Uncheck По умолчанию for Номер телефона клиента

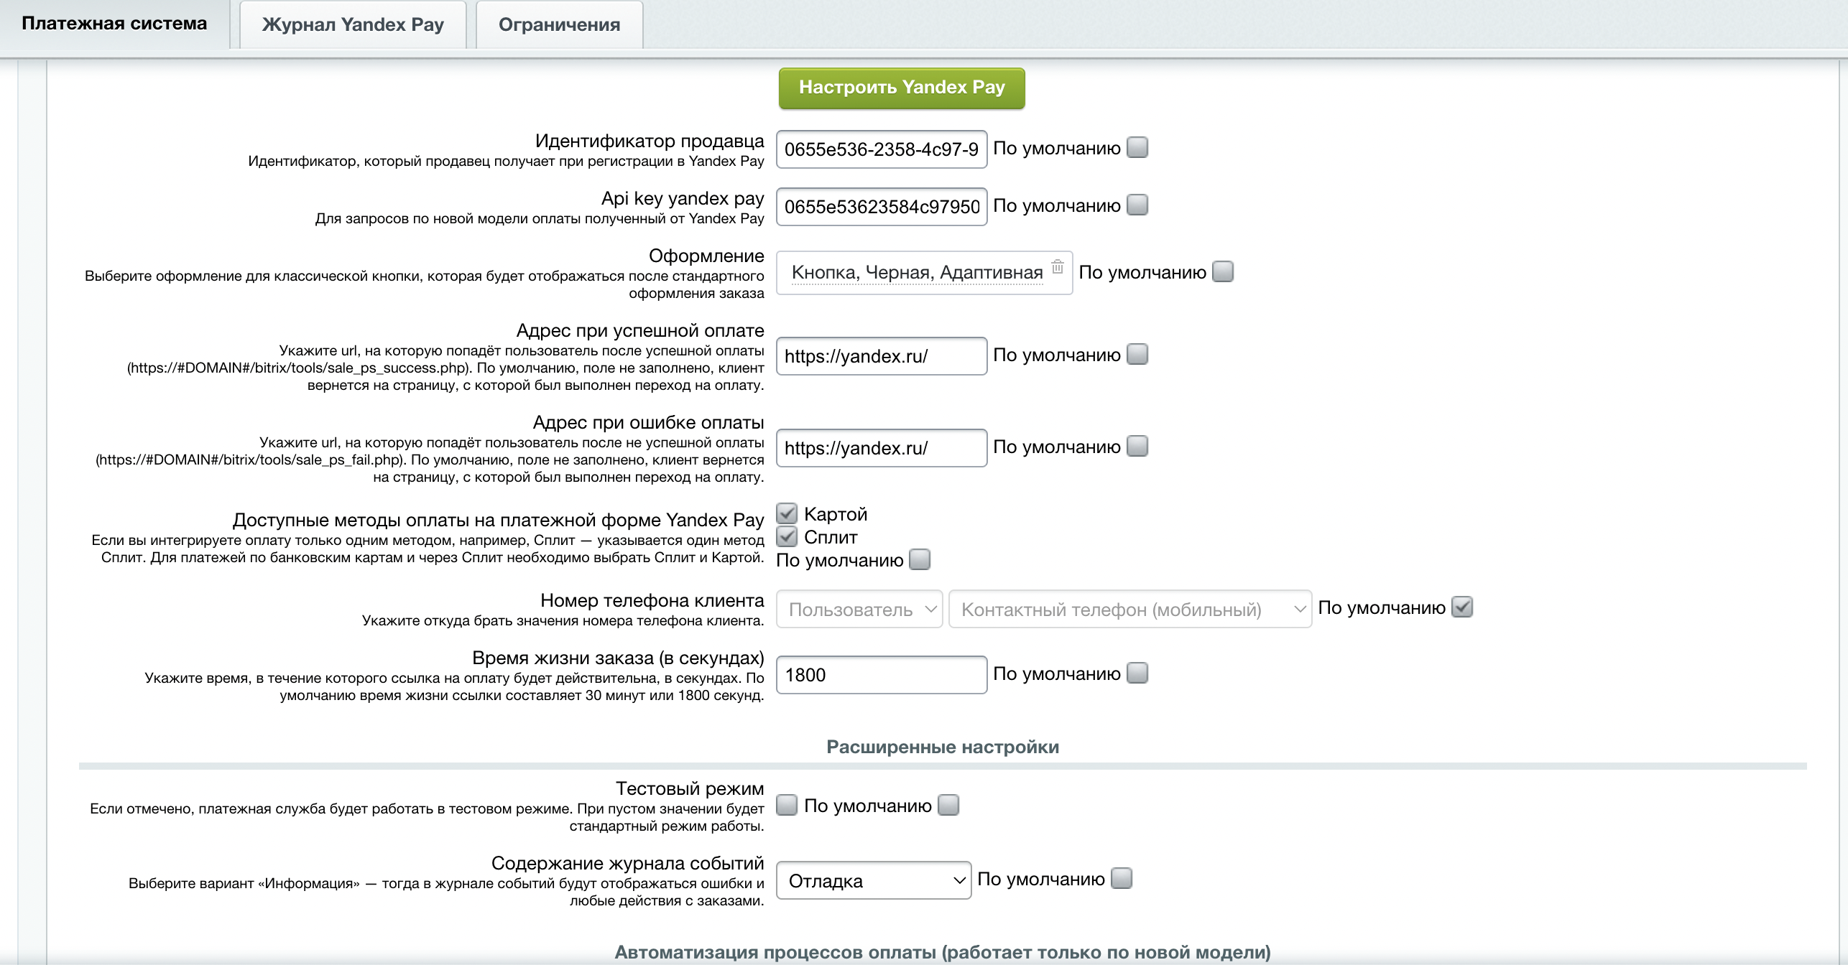1462,607
